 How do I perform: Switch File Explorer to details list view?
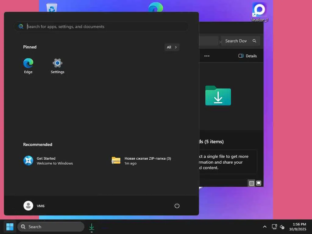[x=251, y=183]
